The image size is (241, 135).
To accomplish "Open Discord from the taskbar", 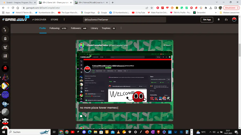I will click(x=84, y=132).
